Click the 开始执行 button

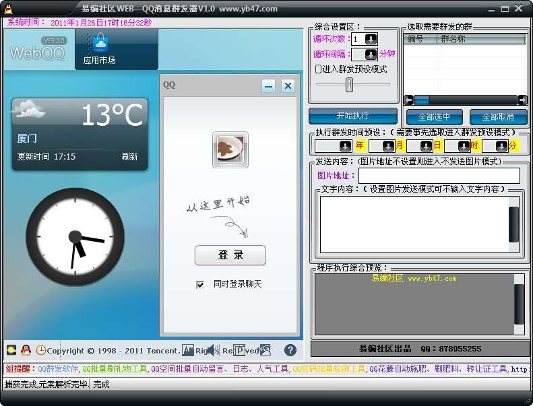tap(353, 116)
